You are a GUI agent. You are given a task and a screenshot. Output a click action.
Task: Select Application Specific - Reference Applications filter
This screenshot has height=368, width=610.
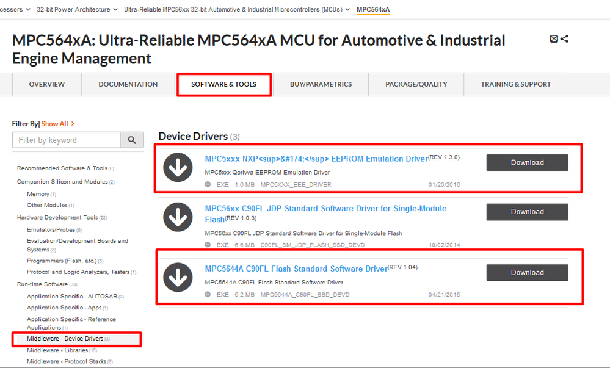71,323
